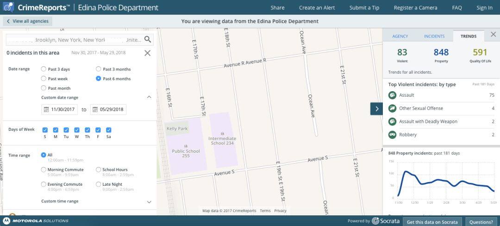Open the map Terms link
500x226 pixels.
coord(265,211)
